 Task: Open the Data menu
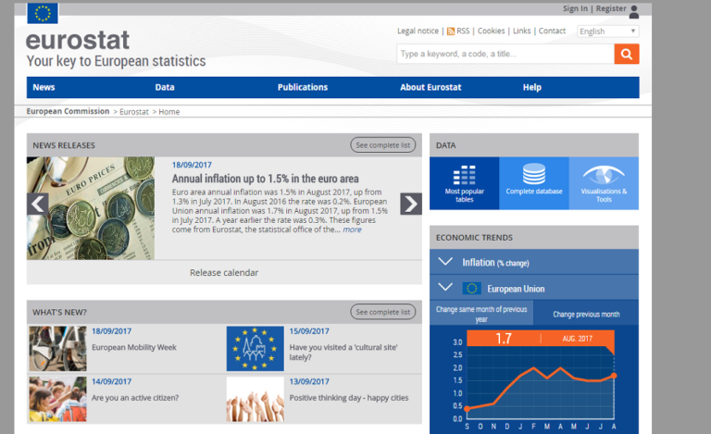point(165,87)
